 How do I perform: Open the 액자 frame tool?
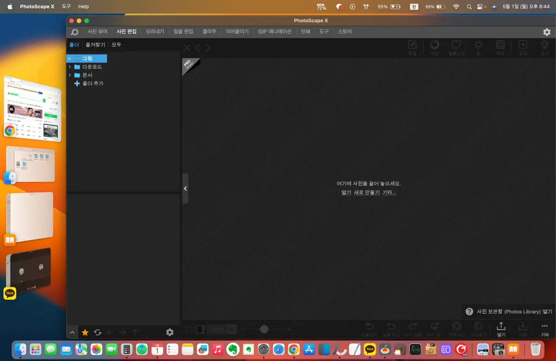click(x=500, y=48)
